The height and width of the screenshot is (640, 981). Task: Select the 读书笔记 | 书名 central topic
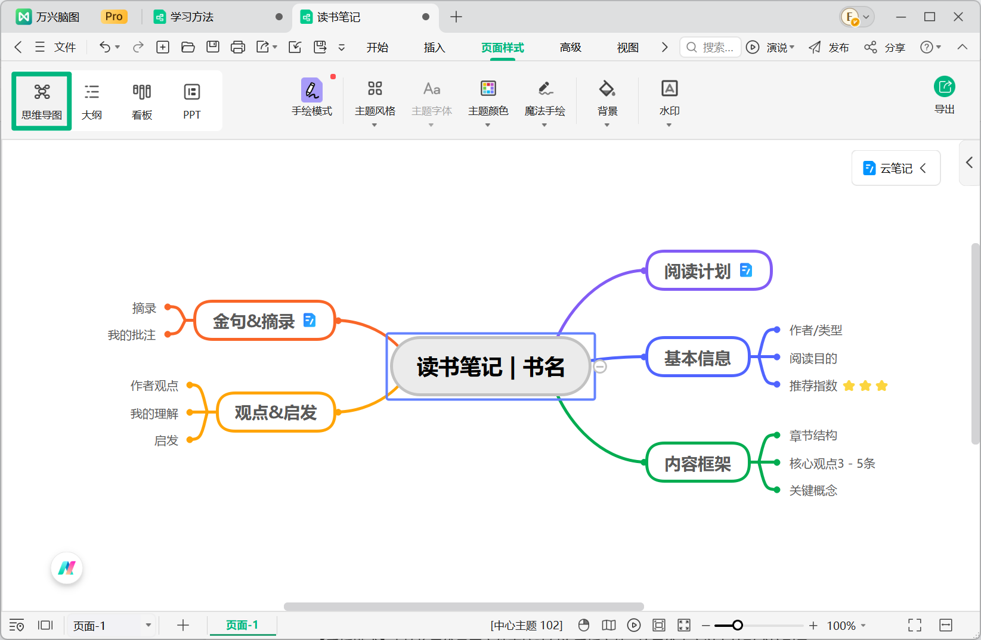(491, 366)
